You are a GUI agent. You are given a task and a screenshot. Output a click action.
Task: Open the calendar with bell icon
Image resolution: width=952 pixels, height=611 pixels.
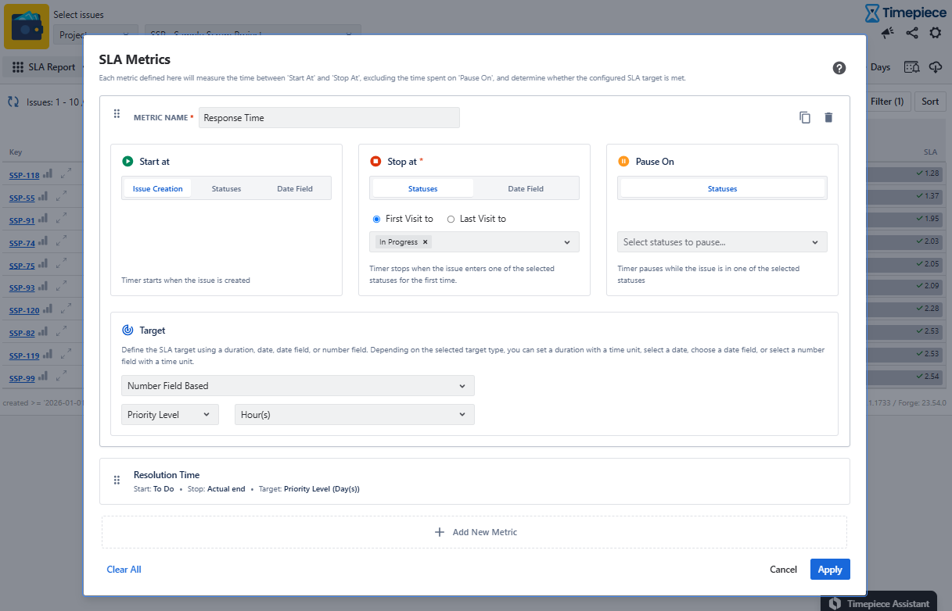(912, 67)
